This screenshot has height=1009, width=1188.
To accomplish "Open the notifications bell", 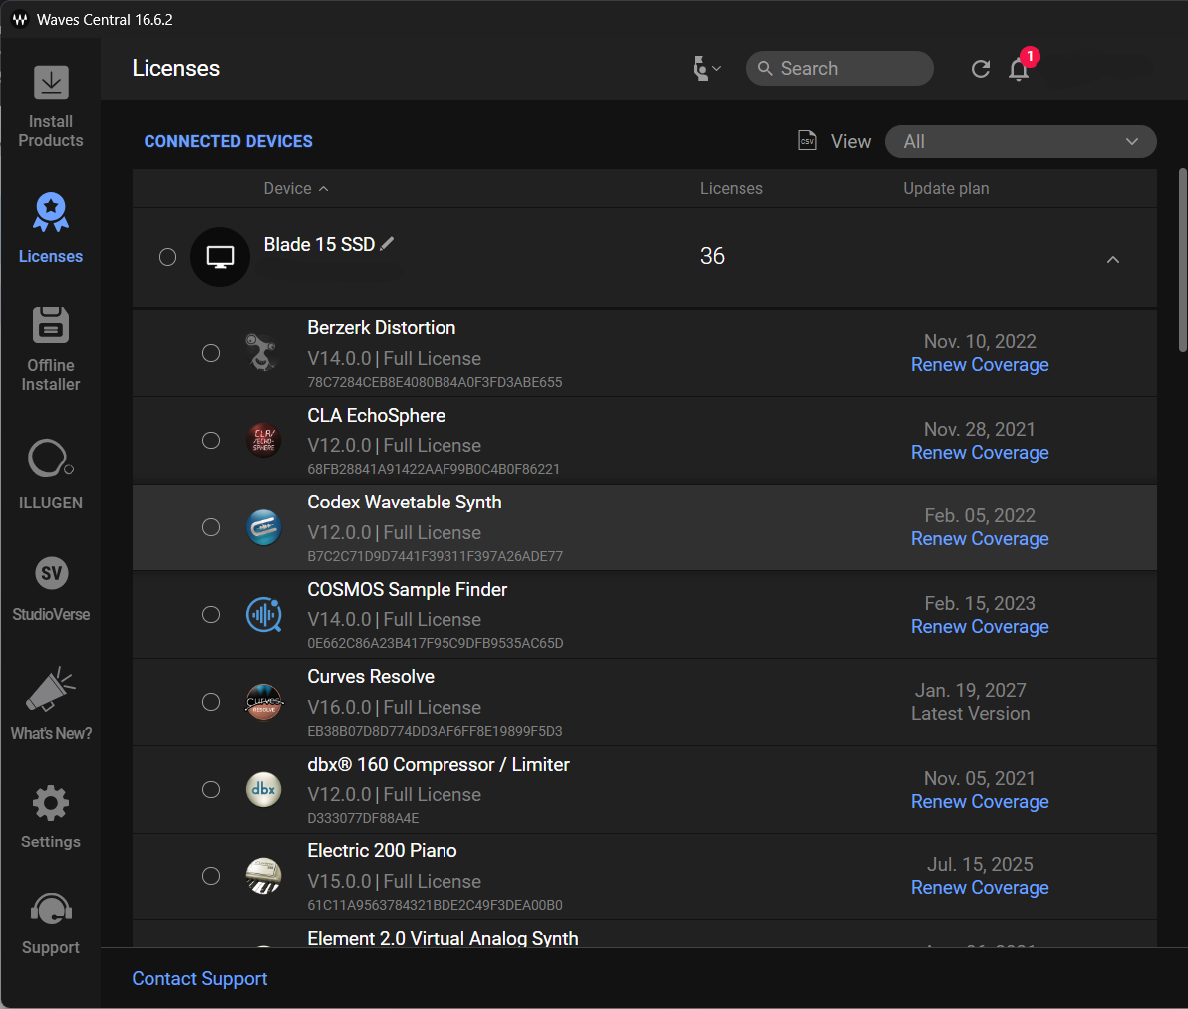I will tap(1019, 68).
